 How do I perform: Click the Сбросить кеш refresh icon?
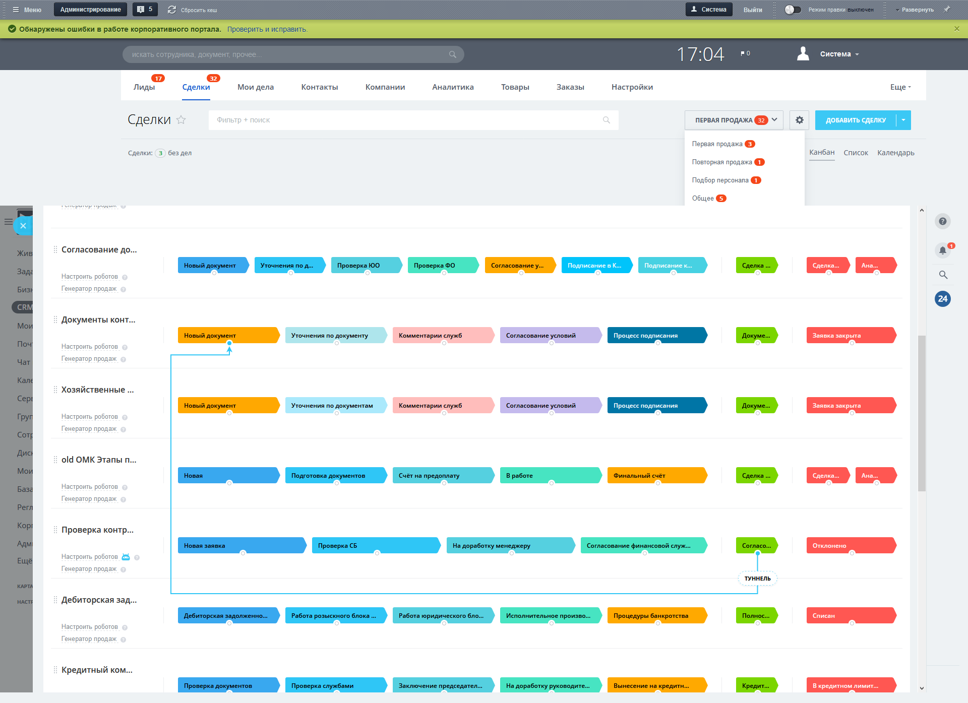(x=172, y=10)
